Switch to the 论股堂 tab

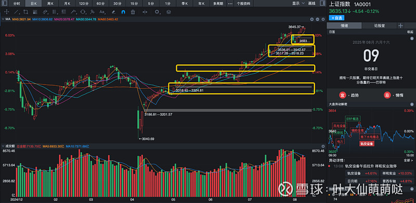click(380, 25)
